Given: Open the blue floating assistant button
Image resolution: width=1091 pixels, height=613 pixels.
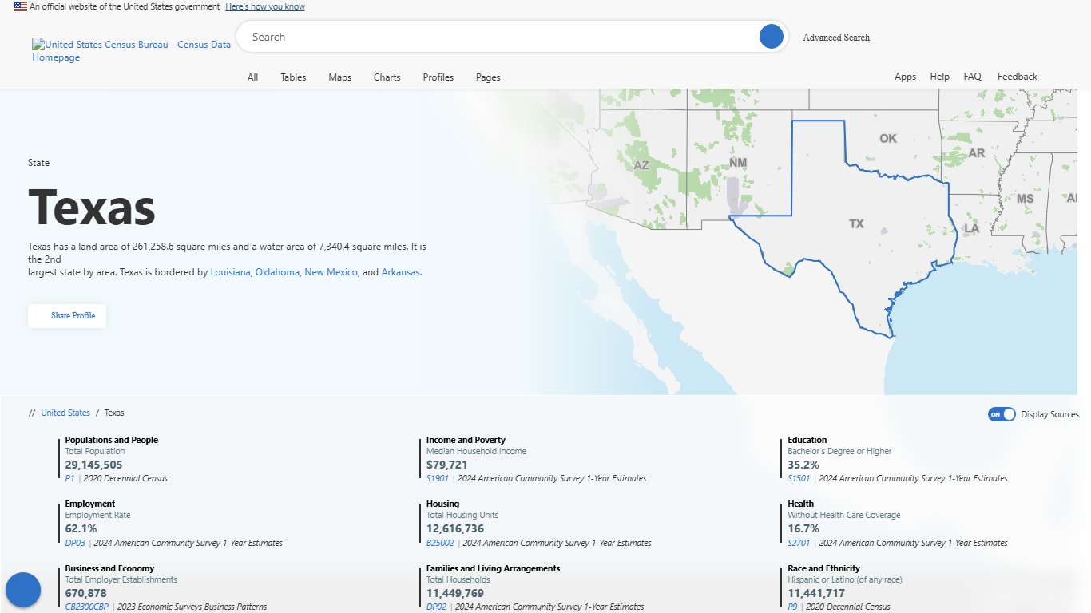Looking at the screenshot, I should (x=23, y=589).
